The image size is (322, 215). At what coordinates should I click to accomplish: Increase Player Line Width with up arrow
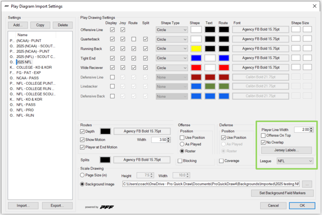tap(311, 128)
